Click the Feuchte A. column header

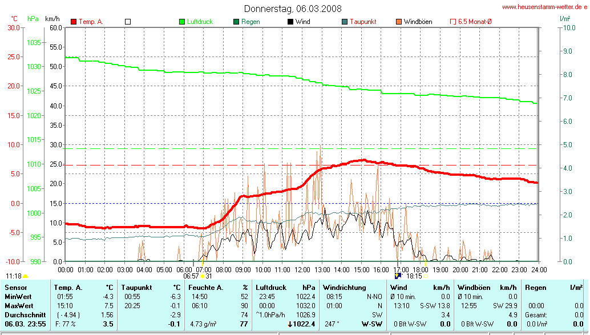(205, 288)
